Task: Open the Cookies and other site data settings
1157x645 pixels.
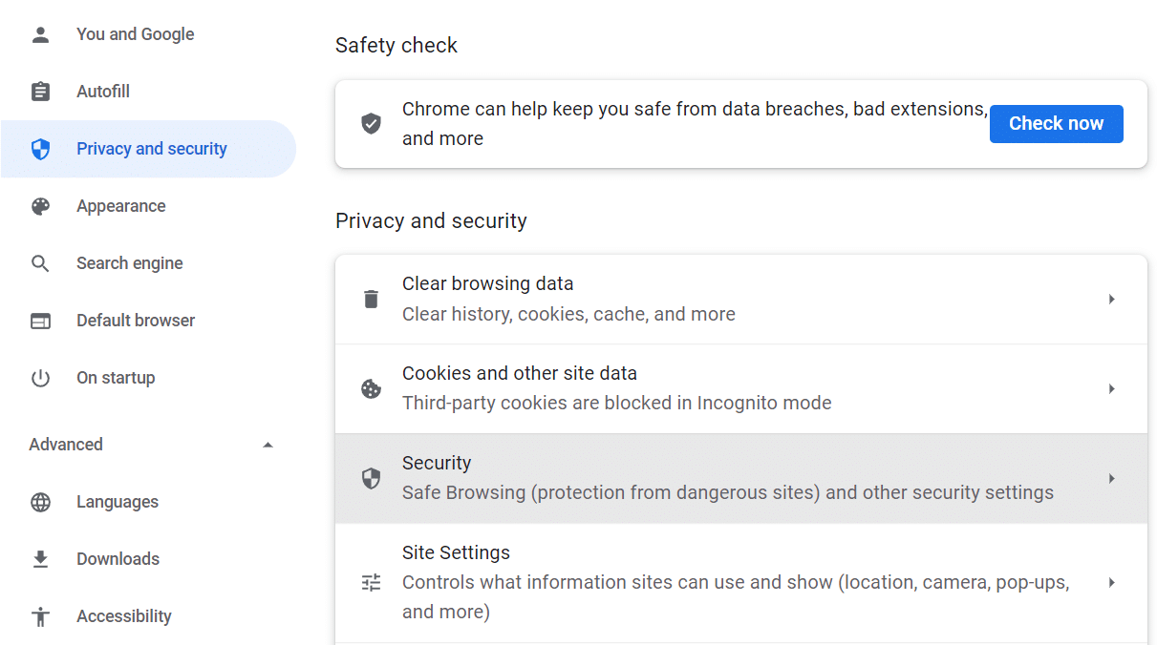Action: click(669, 387)
